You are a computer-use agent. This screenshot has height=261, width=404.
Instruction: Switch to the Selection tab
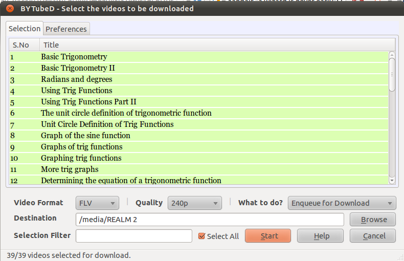tap(25, 28)
